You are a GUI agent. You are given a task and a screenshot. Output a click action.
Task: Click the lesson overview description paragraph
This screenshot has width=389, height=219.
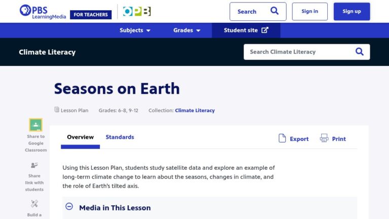(169, 177)
